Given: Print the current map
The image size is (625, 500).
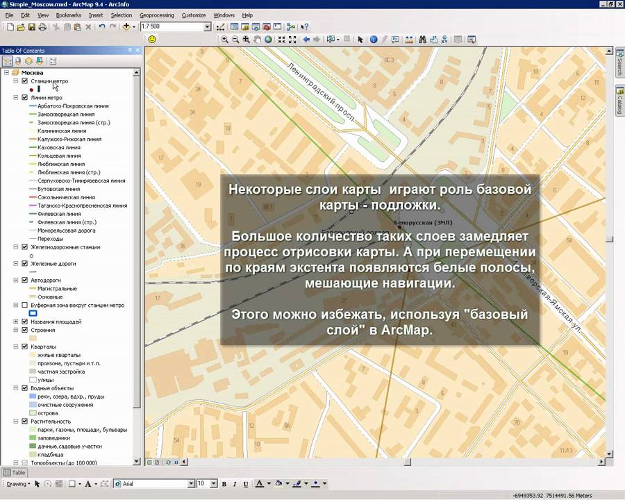Looking at the screenshot, I should (x=42, y=27).
